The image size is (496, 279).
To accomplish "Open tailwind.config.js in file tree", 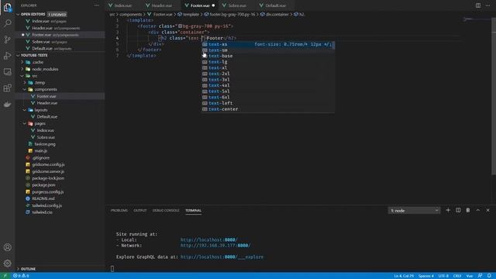I will pos(46,205).
